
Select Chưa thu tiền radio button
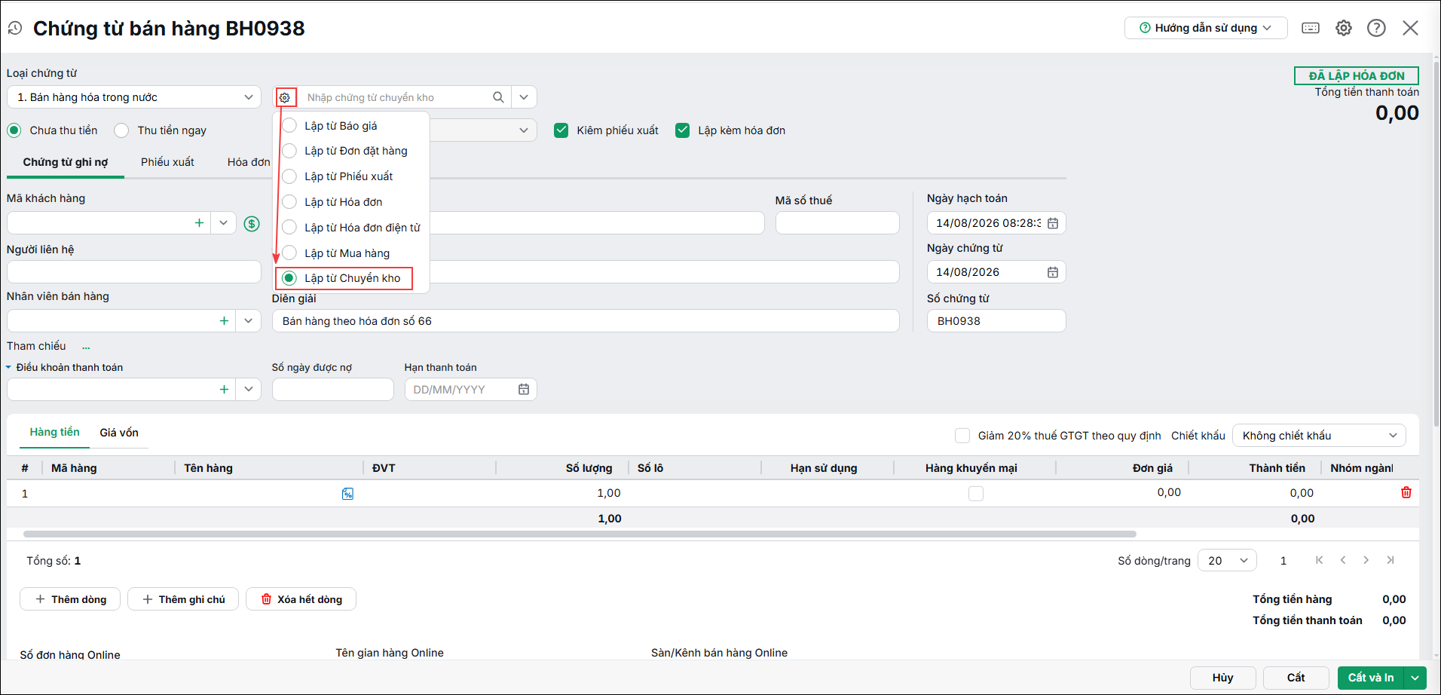(14, 130)
